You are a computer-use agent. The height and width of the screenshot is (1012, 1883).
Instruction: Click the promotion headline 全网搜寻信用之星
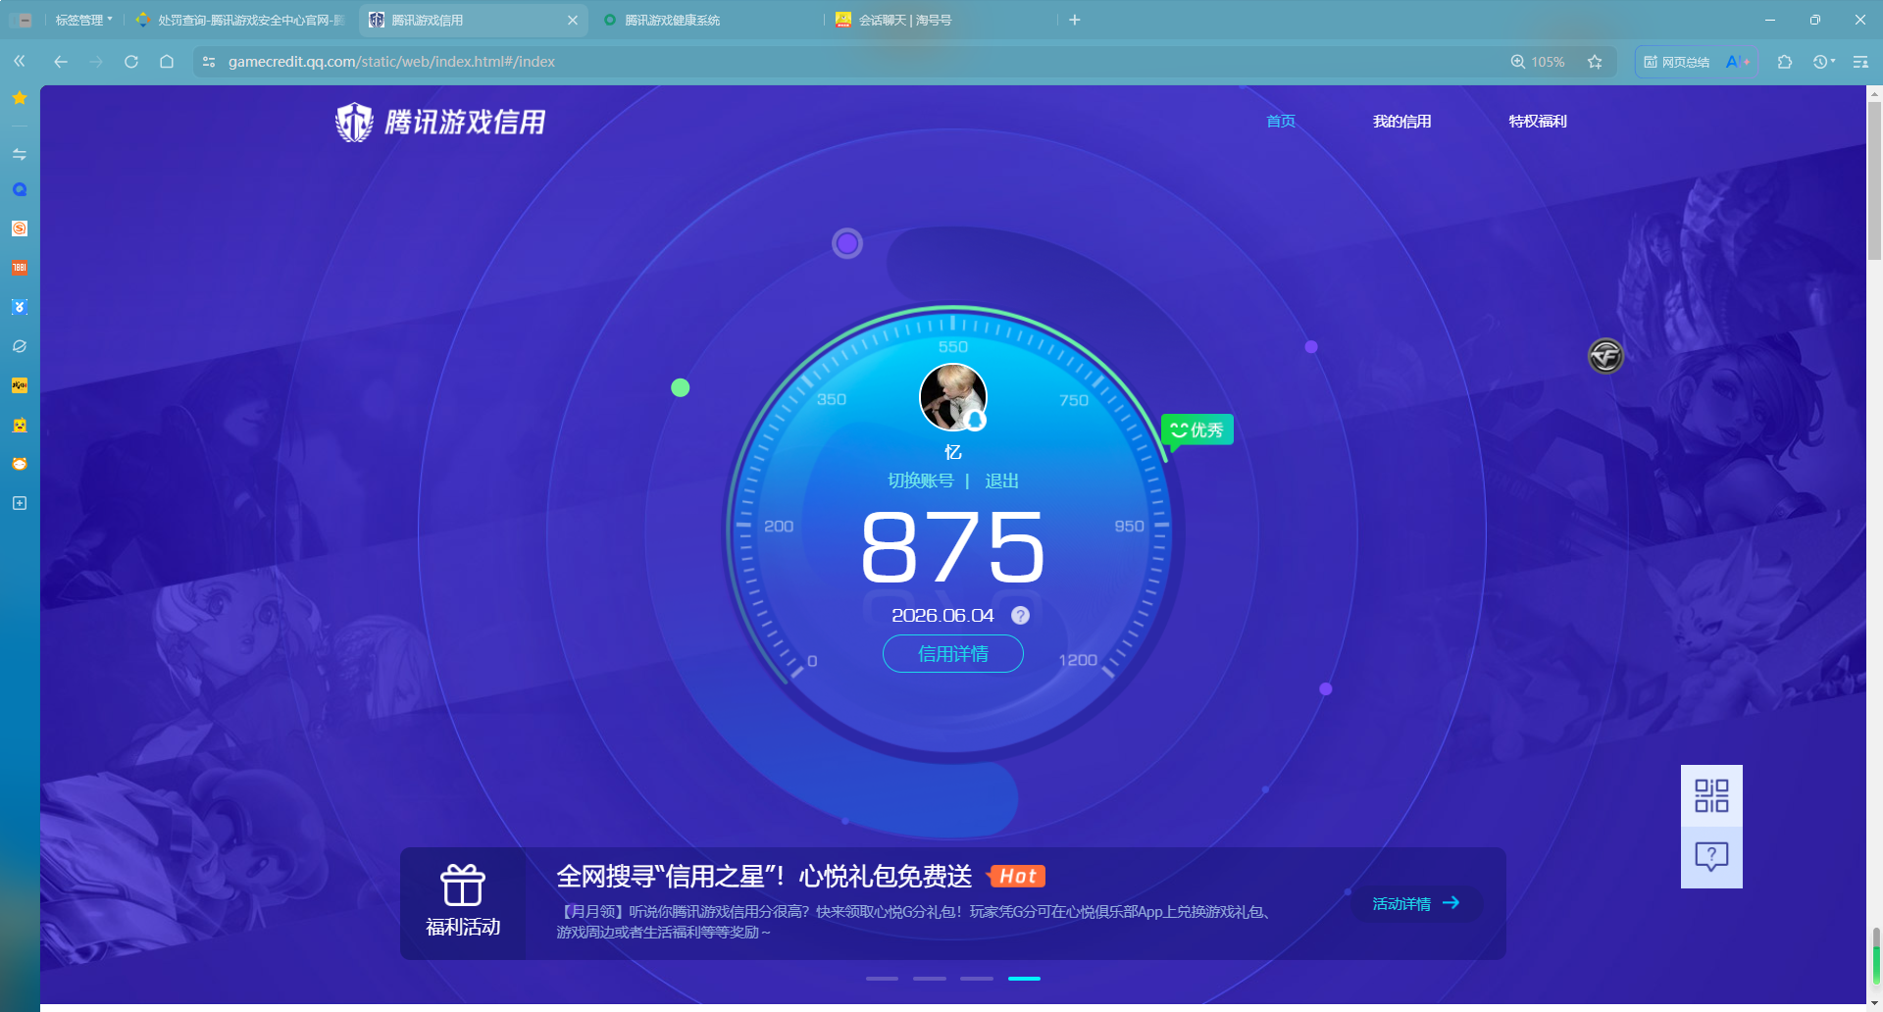pos(764,876)
